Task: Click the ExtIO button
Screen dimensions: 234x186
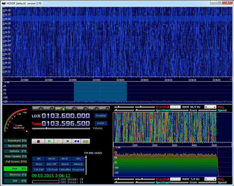Action: [101, 123]
